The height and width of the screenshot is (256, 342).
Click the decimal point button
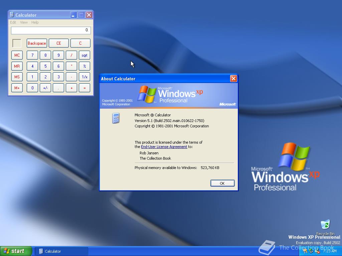point(58,88)
